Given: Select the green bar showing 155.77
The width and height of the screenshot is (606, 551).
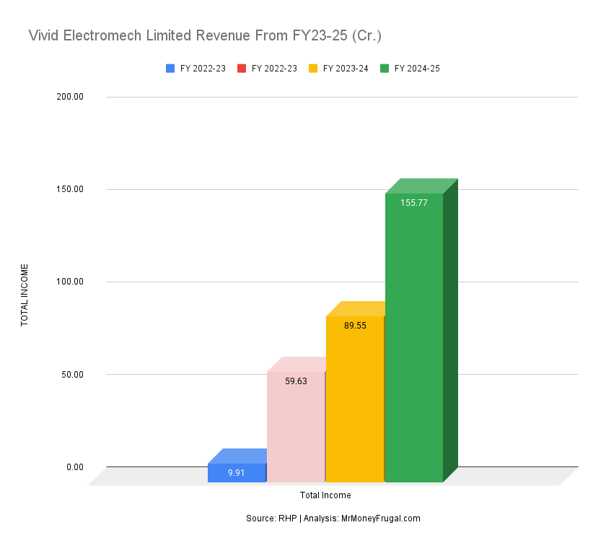Looking at the screenshot, I should tap(415, 332).
